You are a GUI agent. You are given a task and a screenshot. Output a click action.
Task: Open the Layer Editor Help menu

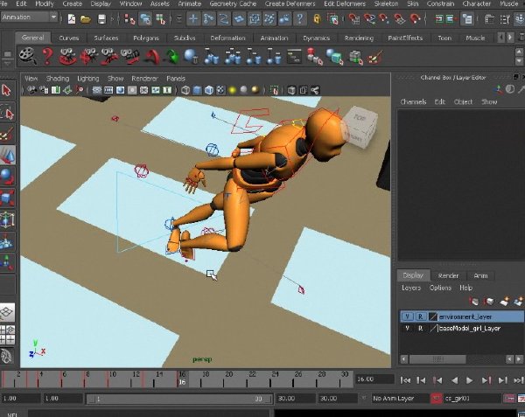[465, 288]
